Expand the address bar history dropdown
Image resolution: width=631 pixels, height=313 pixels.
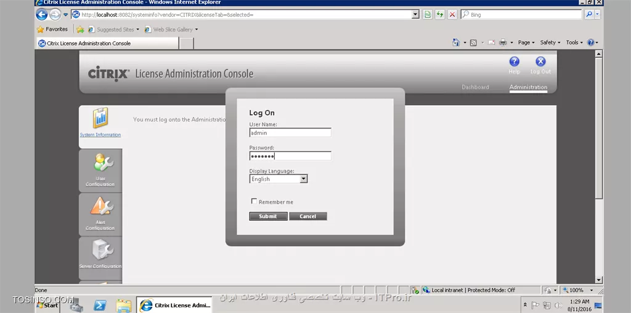(416, 15)
